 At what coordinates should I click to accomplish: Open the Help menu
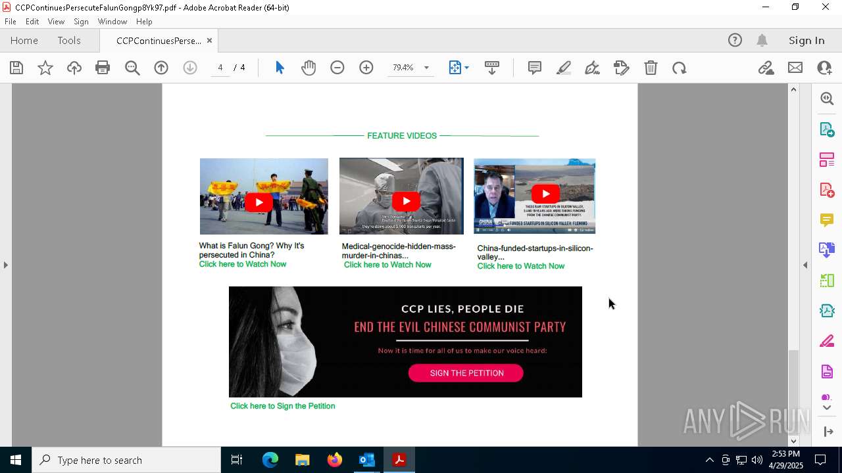pyautogui.click(x=144, y=22)
